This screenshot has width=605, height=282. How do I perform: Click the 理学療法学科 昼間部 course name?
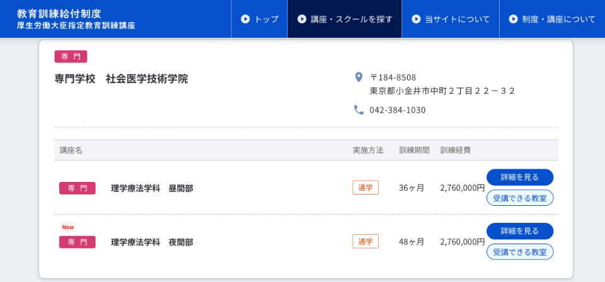pyautogui.click(x=152, y=188)
